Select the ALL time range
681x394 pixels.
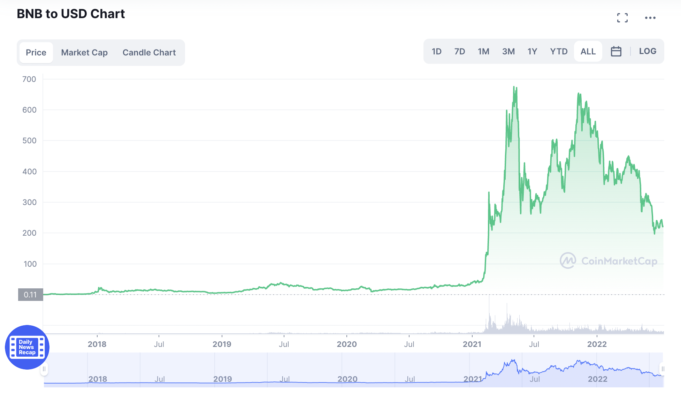588,51
